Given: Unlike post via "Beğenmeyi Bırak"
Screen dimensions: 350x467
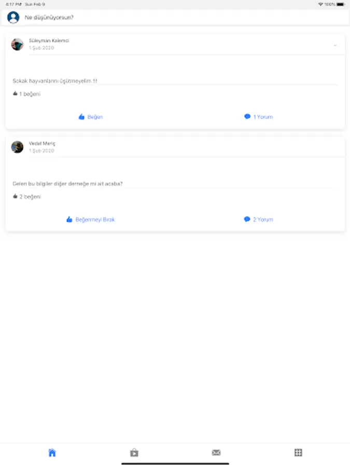Looking at the screenshot, I should 90,219.
